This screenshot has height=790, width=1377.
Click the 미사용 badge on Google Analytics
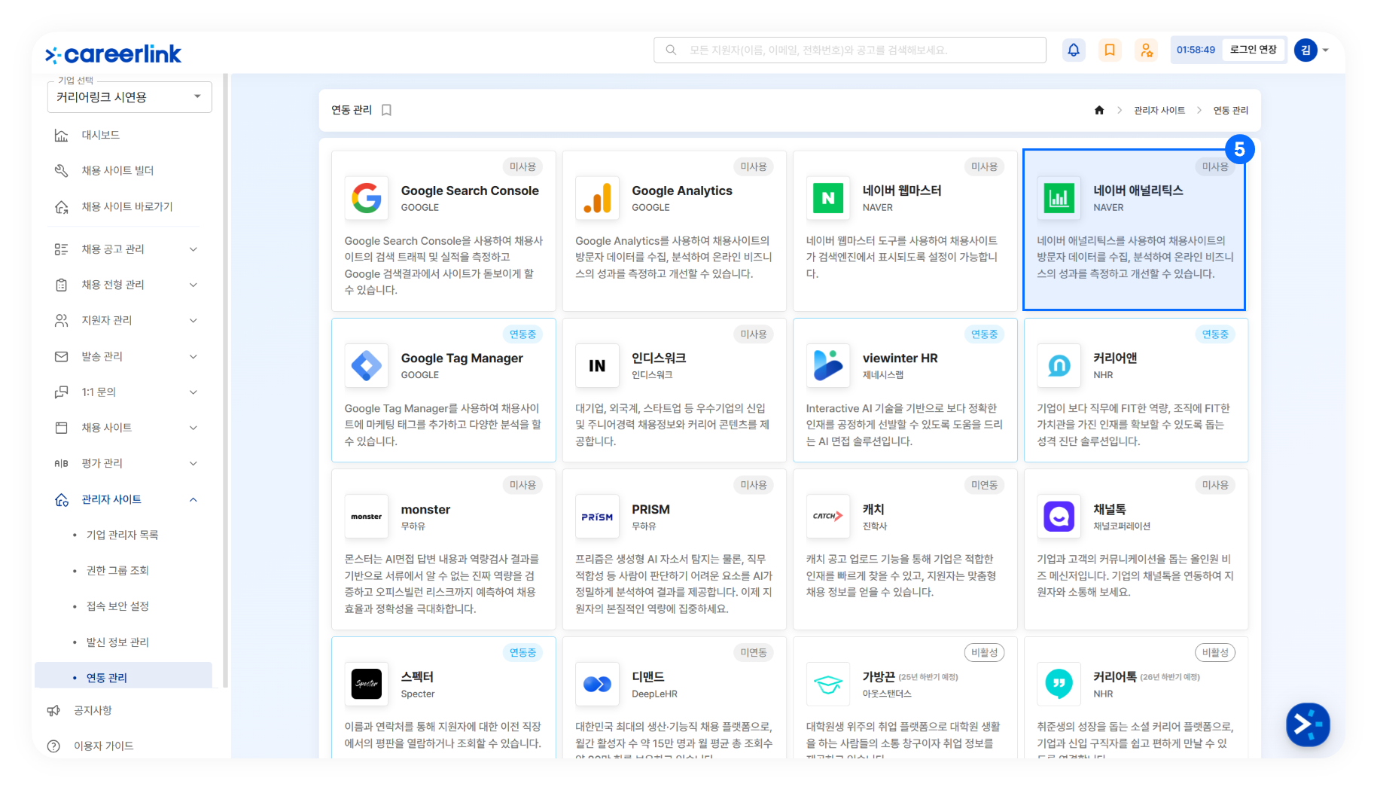[x=754, y=166]
